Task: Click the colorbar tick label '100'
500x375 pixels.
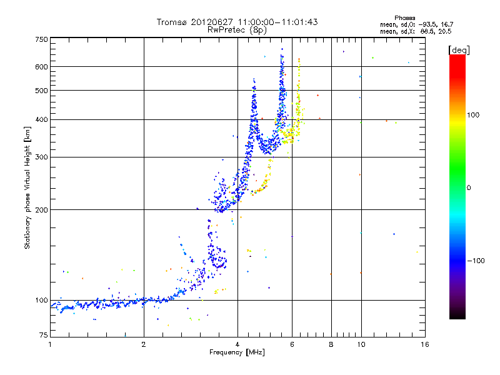Action: pyautogui.click(x=473, y=115)
